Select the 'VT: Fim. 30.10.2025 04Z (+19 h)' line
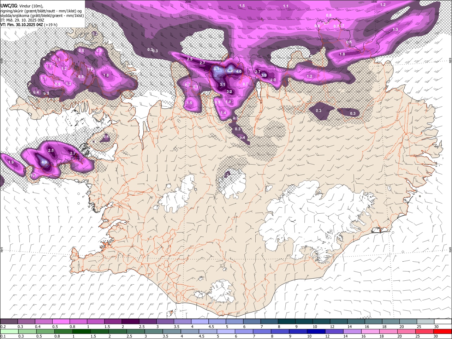 pyautogui.click(x=29, y=25)
